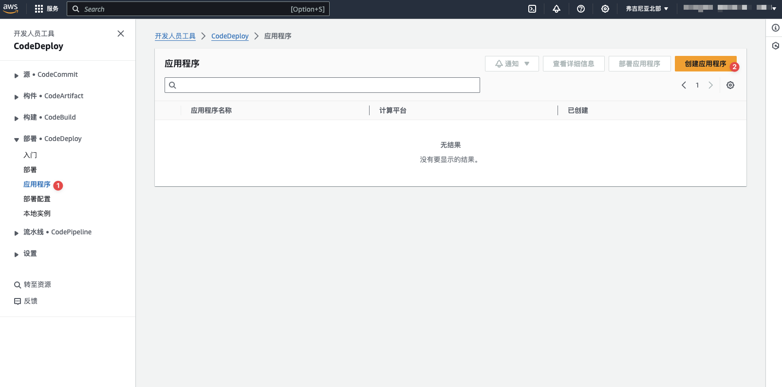Open On-premises instances (本地实例) item
Image resolution: width=782 pixels, height=387 pixels.
coord(37,213)
